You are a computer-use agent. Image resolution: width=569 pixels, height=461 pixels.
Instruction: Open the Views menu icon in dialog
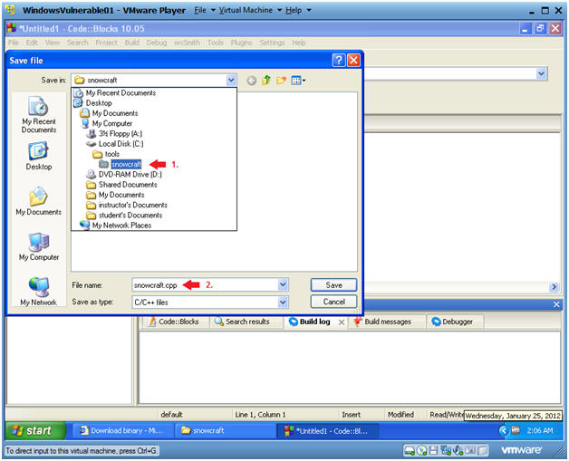299,81
